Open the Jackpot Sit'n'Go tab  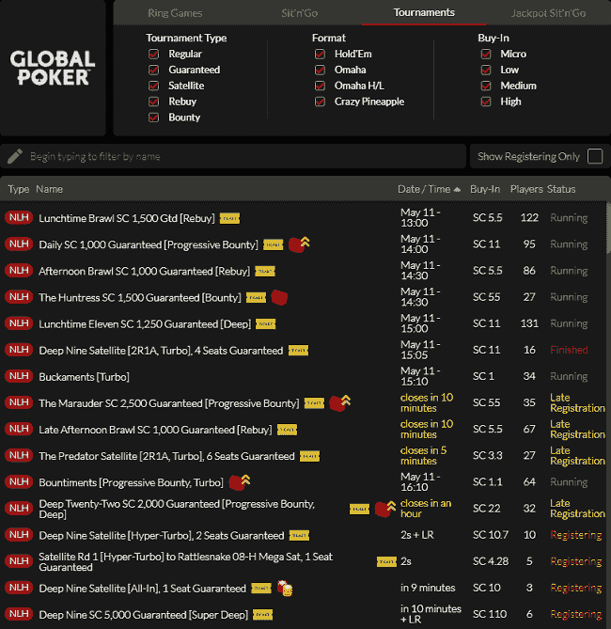[x=548, y=13]
